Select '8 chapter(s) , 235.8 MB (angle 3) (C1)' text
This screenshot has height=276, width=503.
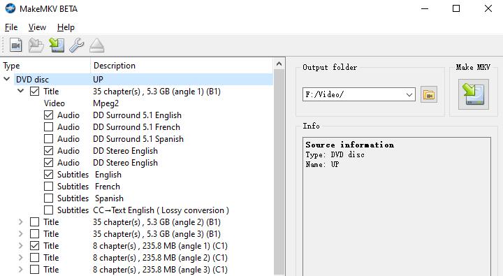pyautogui.click(x=160, y=270)
